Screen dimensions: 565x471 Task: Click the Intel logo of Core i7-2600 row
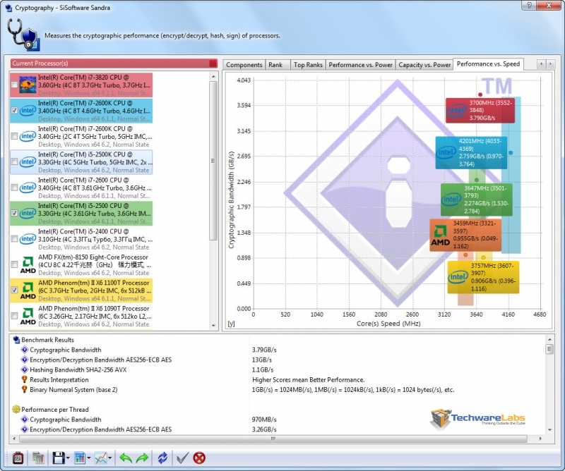28,188
